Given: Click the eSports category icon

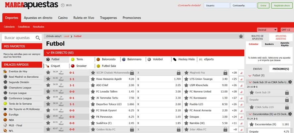Looking at the screenshot, I should coord(200,59).
